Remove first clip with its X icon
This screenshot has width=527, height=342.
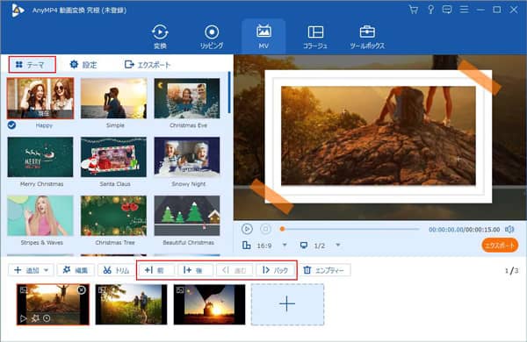tap(82, 290)
